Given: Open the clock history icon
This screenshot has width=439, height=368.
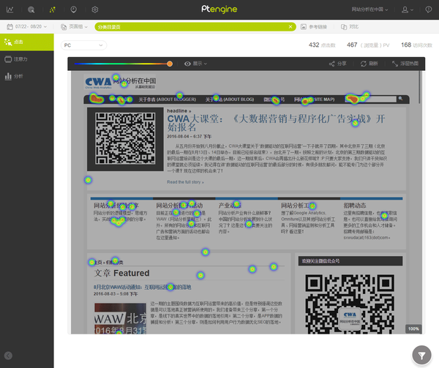Looking at the screenshot, I should click(74, 10).
